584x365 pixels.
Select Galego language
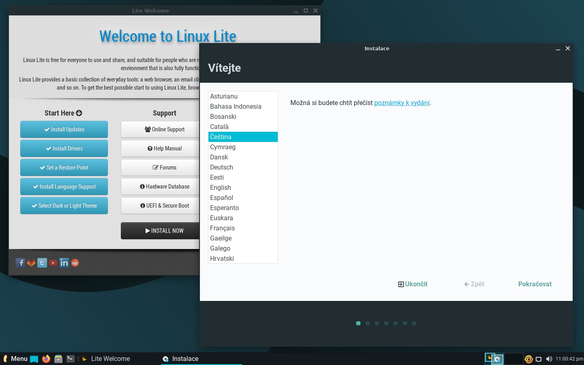click(x=243, y=248)
